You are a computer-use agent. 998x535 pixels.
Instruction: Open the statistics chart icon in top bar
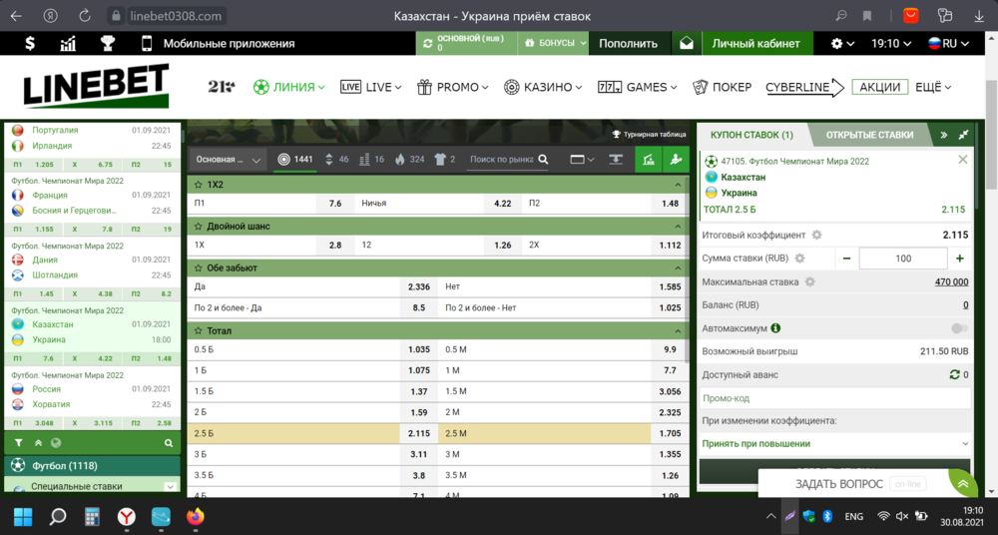pos(68,43)
